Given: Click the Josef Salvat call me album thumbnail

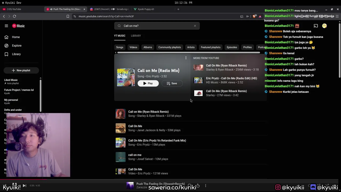Looking at the screenshot, I should (120, 157).
